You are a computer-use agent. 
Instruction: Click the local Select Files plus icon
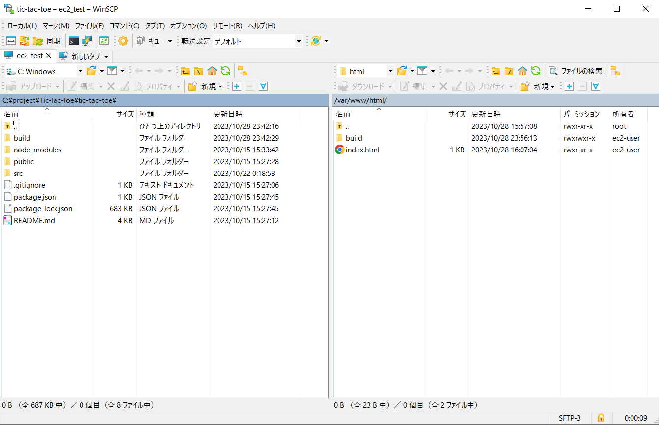coord(237,86)
